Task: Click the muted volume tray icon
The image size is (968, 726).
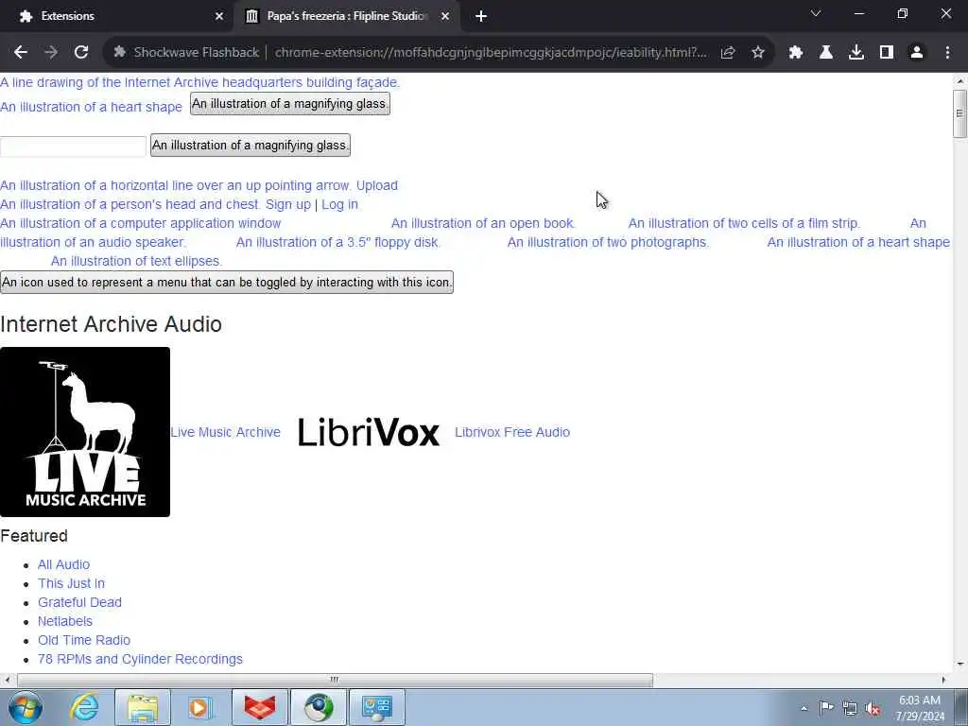Action: (x=873, y=708)
